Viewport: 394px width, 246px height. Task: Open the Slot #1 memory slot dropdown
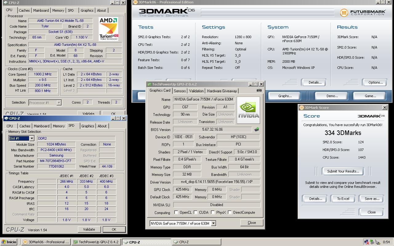(32, 138)
